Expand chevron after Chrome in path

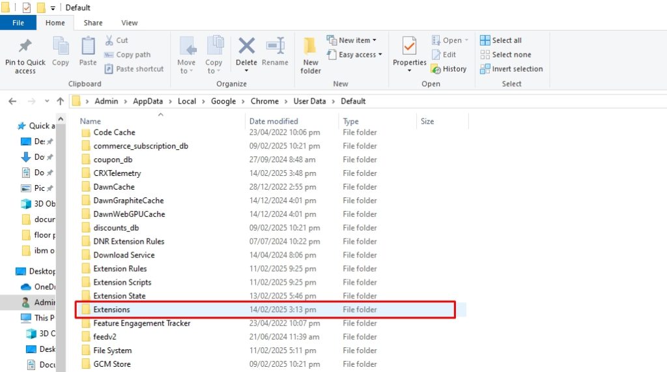[x=286, y=101]
